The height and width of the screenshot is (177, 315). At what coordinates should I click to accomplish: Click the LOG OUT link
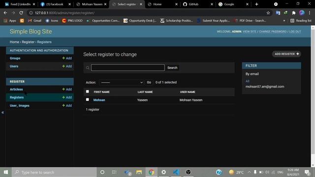(295, 31)
